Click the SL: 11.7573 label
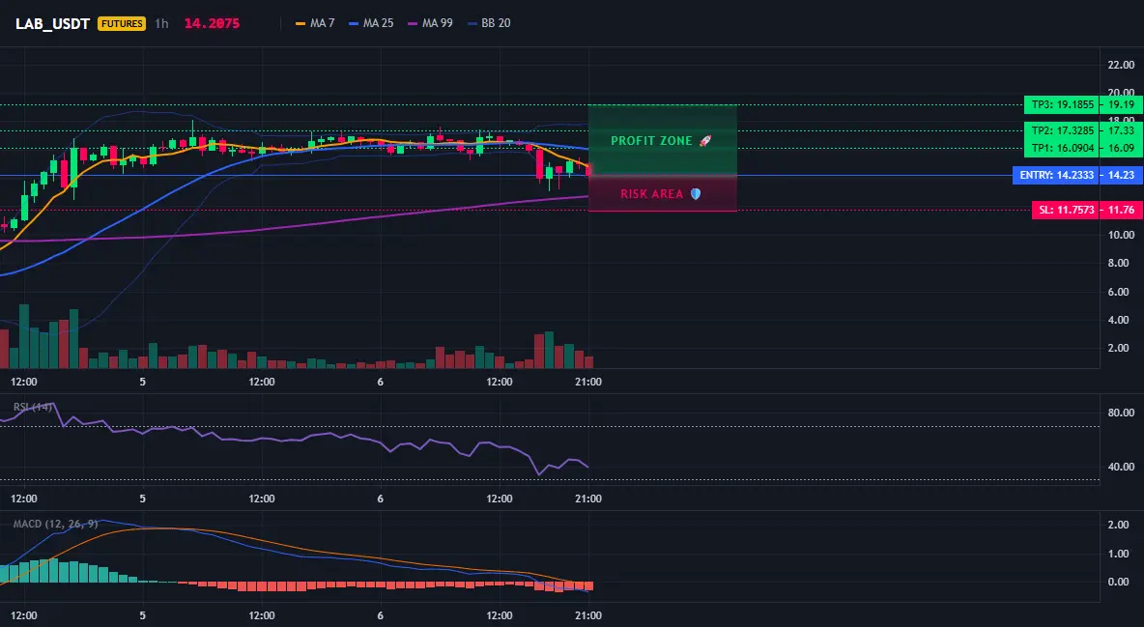The height and width of the screenshot is (627, 1144). [x=1066, y=210]
